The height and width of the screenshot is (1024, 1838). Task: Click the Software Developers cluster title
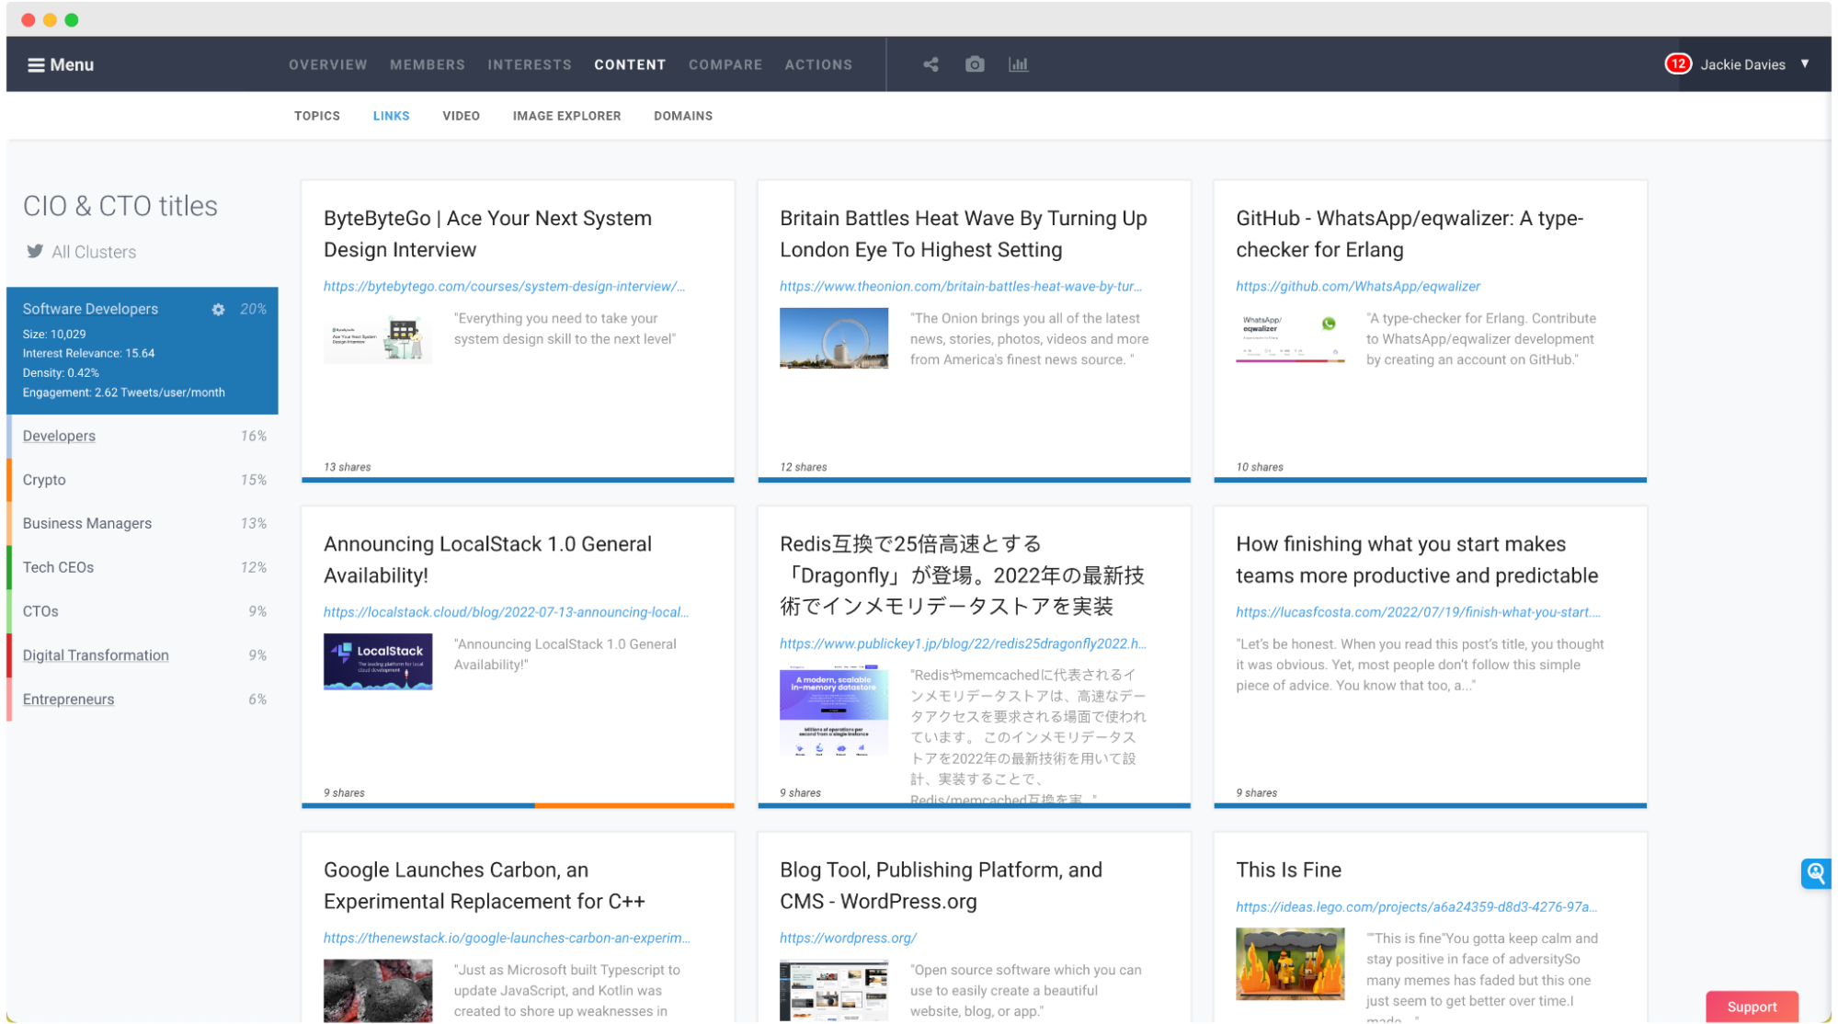pos(90,309)
